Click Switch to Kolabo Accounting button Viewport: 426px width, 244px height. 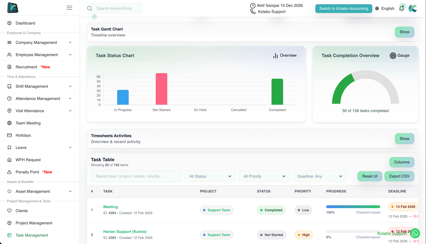344,9
